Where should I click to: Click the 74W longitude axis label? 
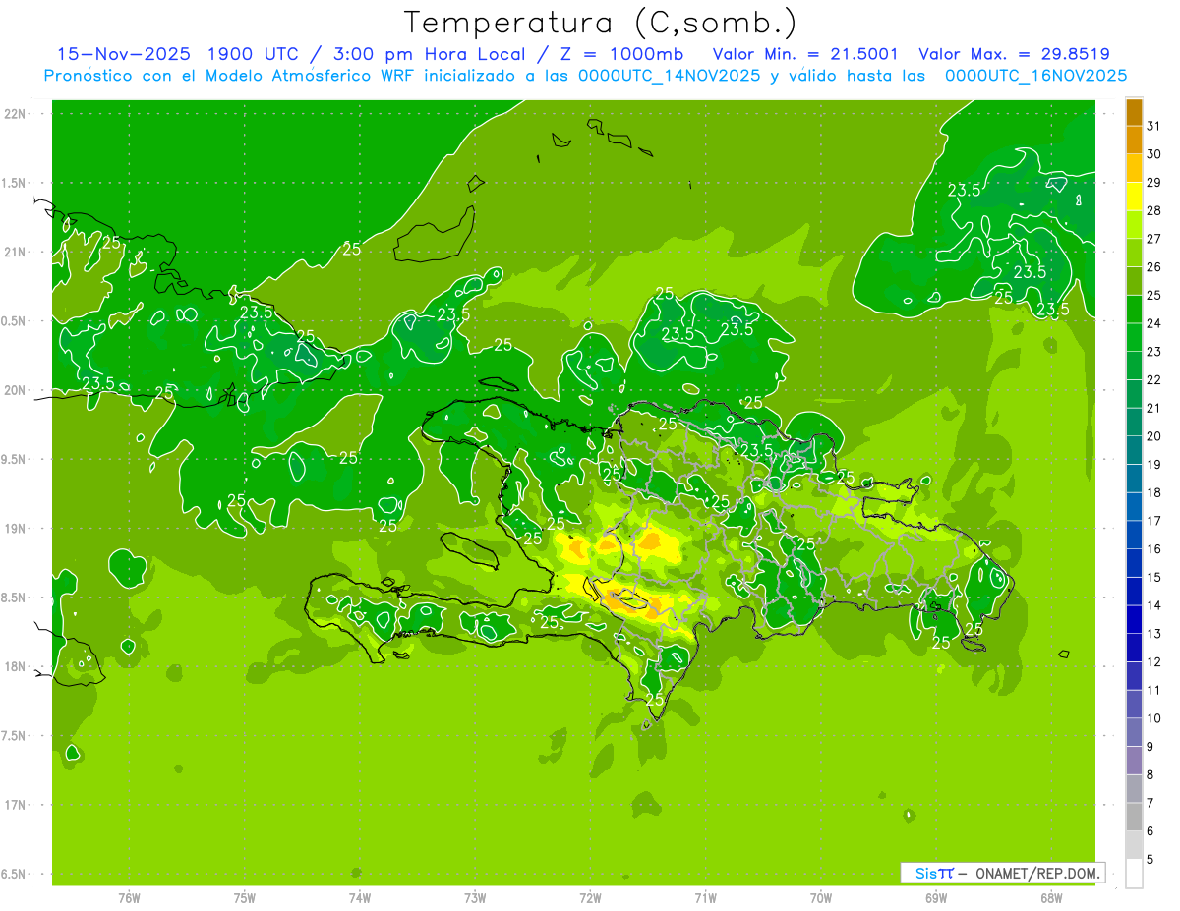[x=360, y=898]
